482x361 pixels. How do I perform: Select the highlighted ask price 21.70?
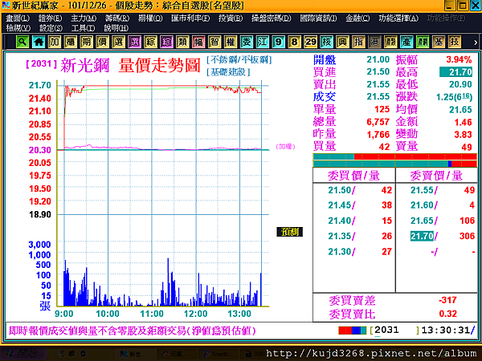click(422, 236)
